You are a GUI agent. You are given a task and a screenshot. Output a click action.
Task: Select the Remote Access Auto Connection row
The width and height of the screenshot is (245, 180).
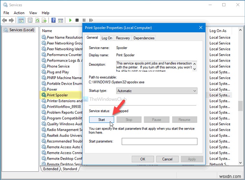[62, 147]
